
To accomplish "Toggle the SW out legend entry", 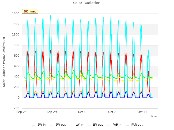I will (x=58, y=125).
